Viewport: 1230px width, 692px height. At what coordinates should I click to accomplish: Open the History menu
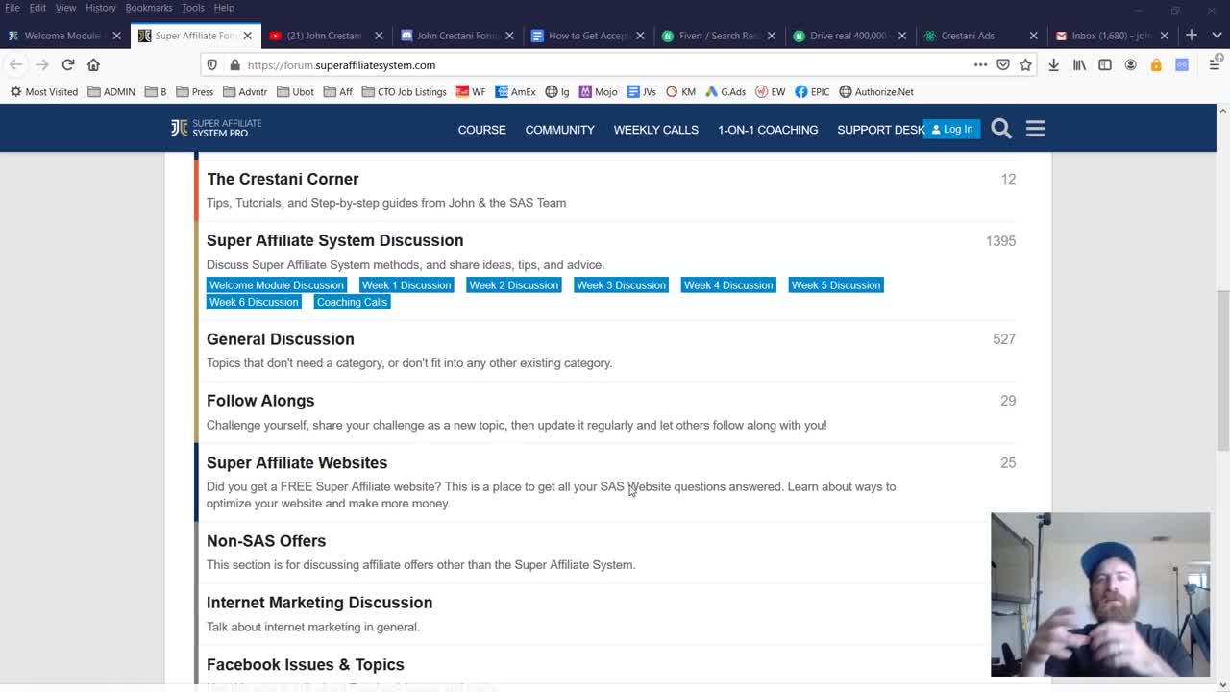[x=100, y=8]
